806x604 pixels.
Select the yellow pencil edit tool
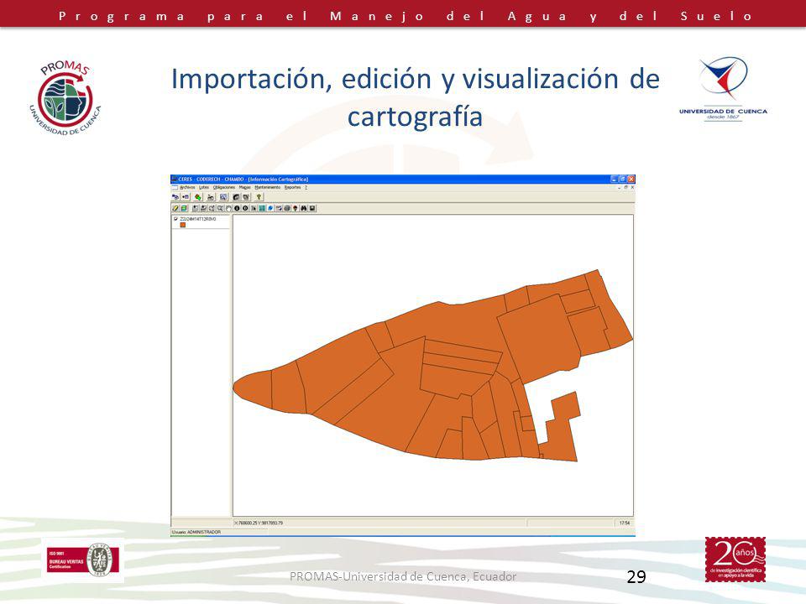[175, 209]
